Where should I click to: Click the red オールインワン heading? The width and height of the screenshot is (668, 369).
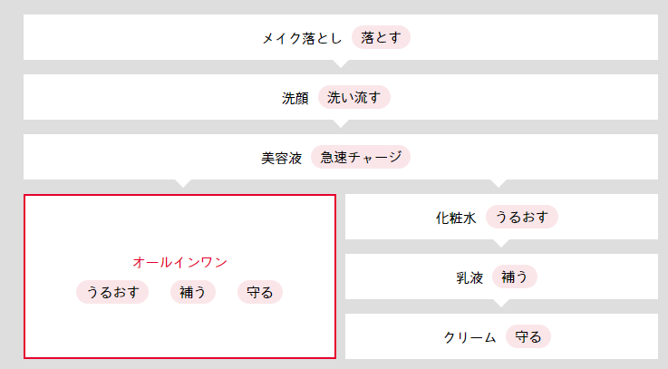tap(179, 262)
